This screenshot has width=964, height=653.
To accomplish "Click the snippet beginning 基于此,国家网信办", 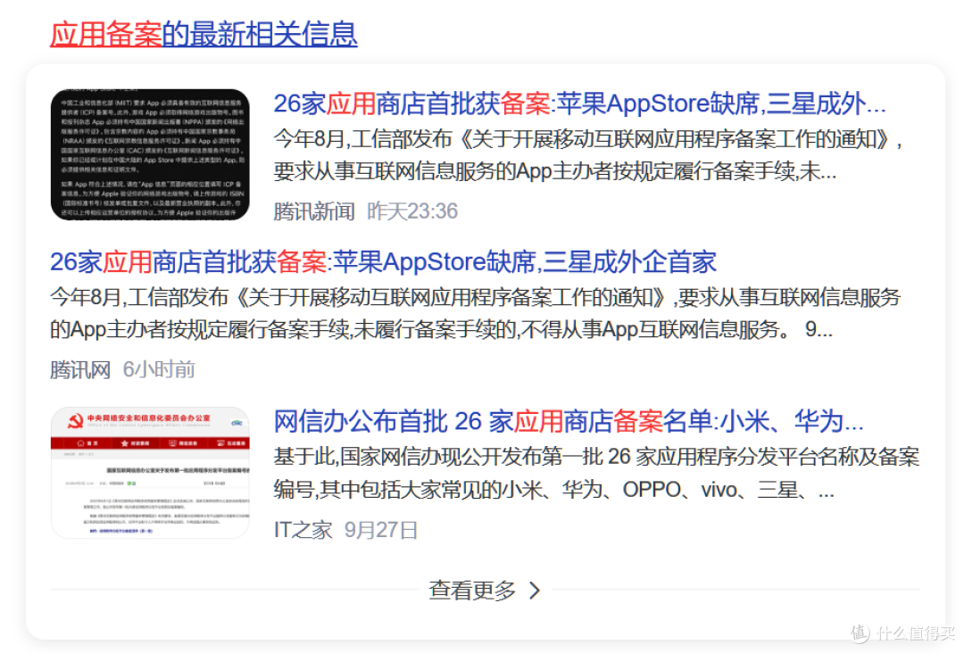I will 597,474.
